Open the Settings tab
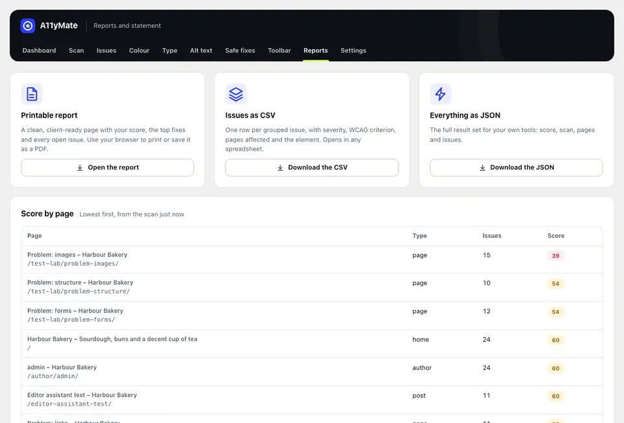The height and width of the screenshot is (423, 624). (354, 51)
